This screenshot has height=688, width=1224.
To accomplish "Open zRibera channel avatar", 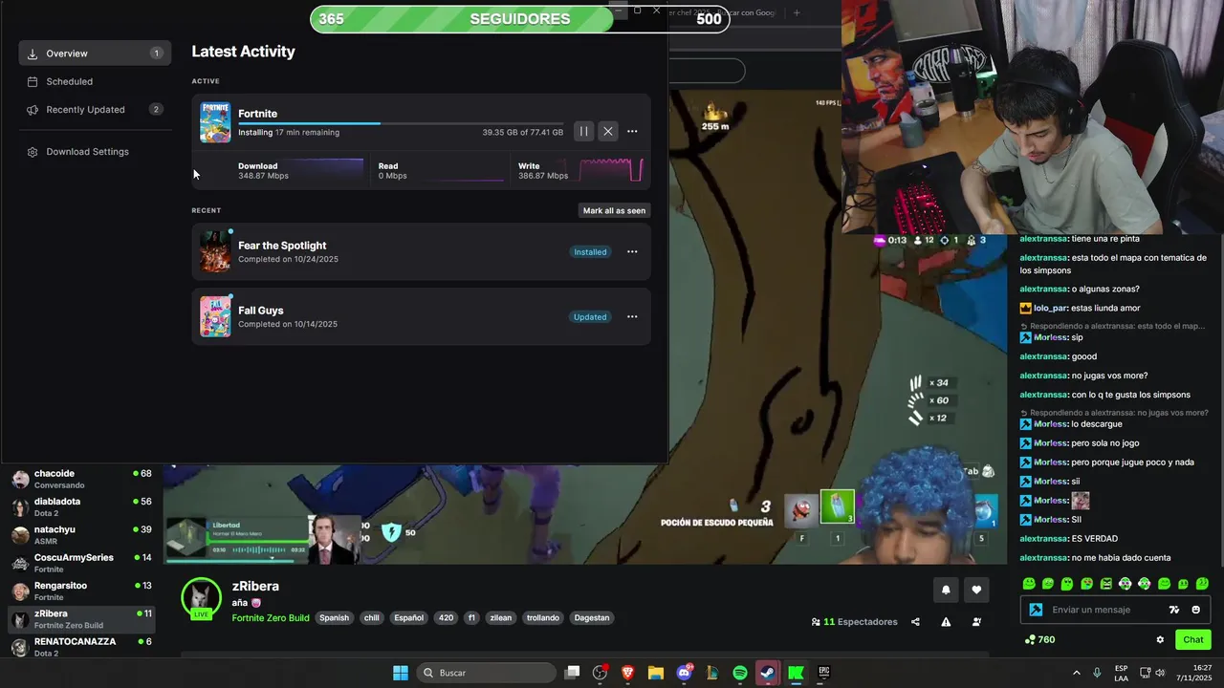I will point(202,598).
